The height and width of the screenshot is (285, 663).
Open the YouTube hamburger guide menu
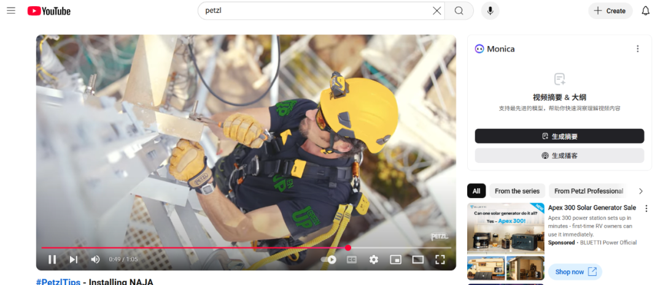[10, 10]
